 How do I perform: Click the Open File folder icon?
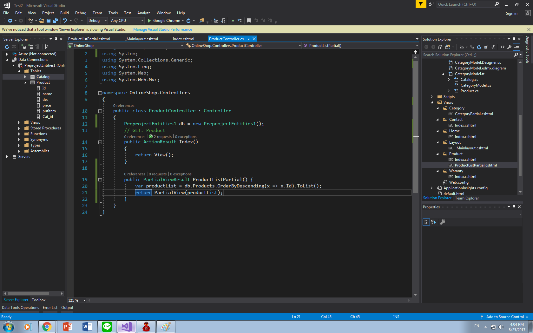[x=42, y=21]
